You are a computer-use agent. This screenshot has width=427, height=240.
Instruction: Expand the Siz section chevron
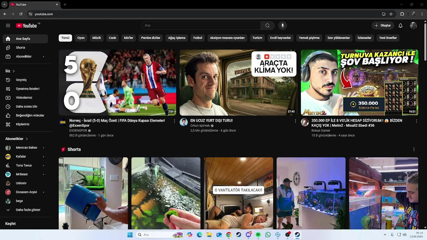point(14,71)
